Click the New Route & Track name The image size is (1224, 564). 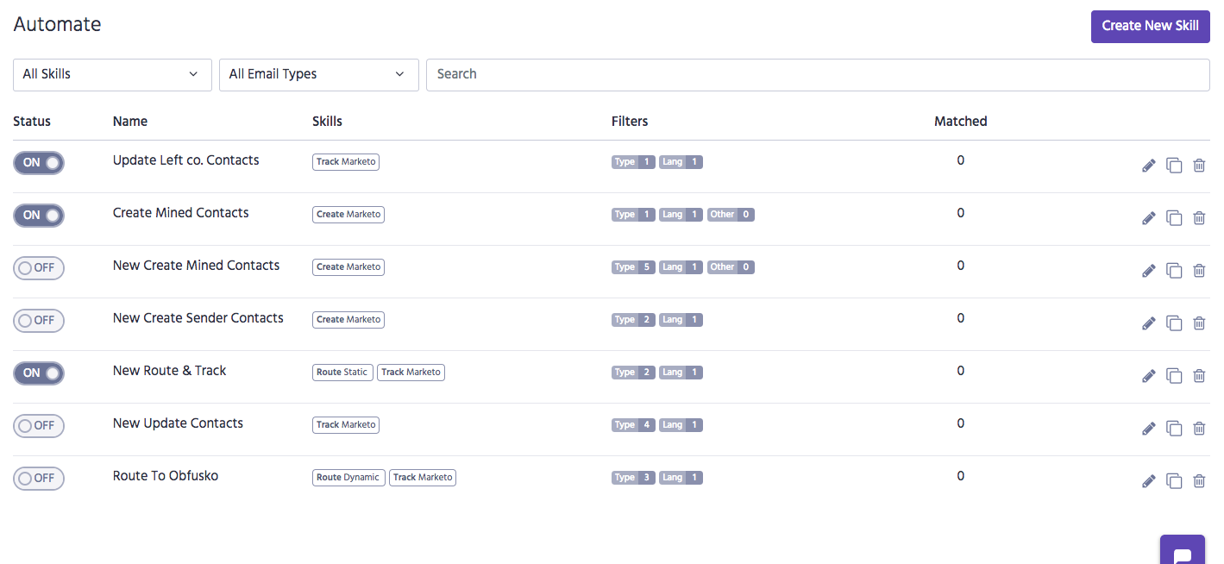[170, 371]
